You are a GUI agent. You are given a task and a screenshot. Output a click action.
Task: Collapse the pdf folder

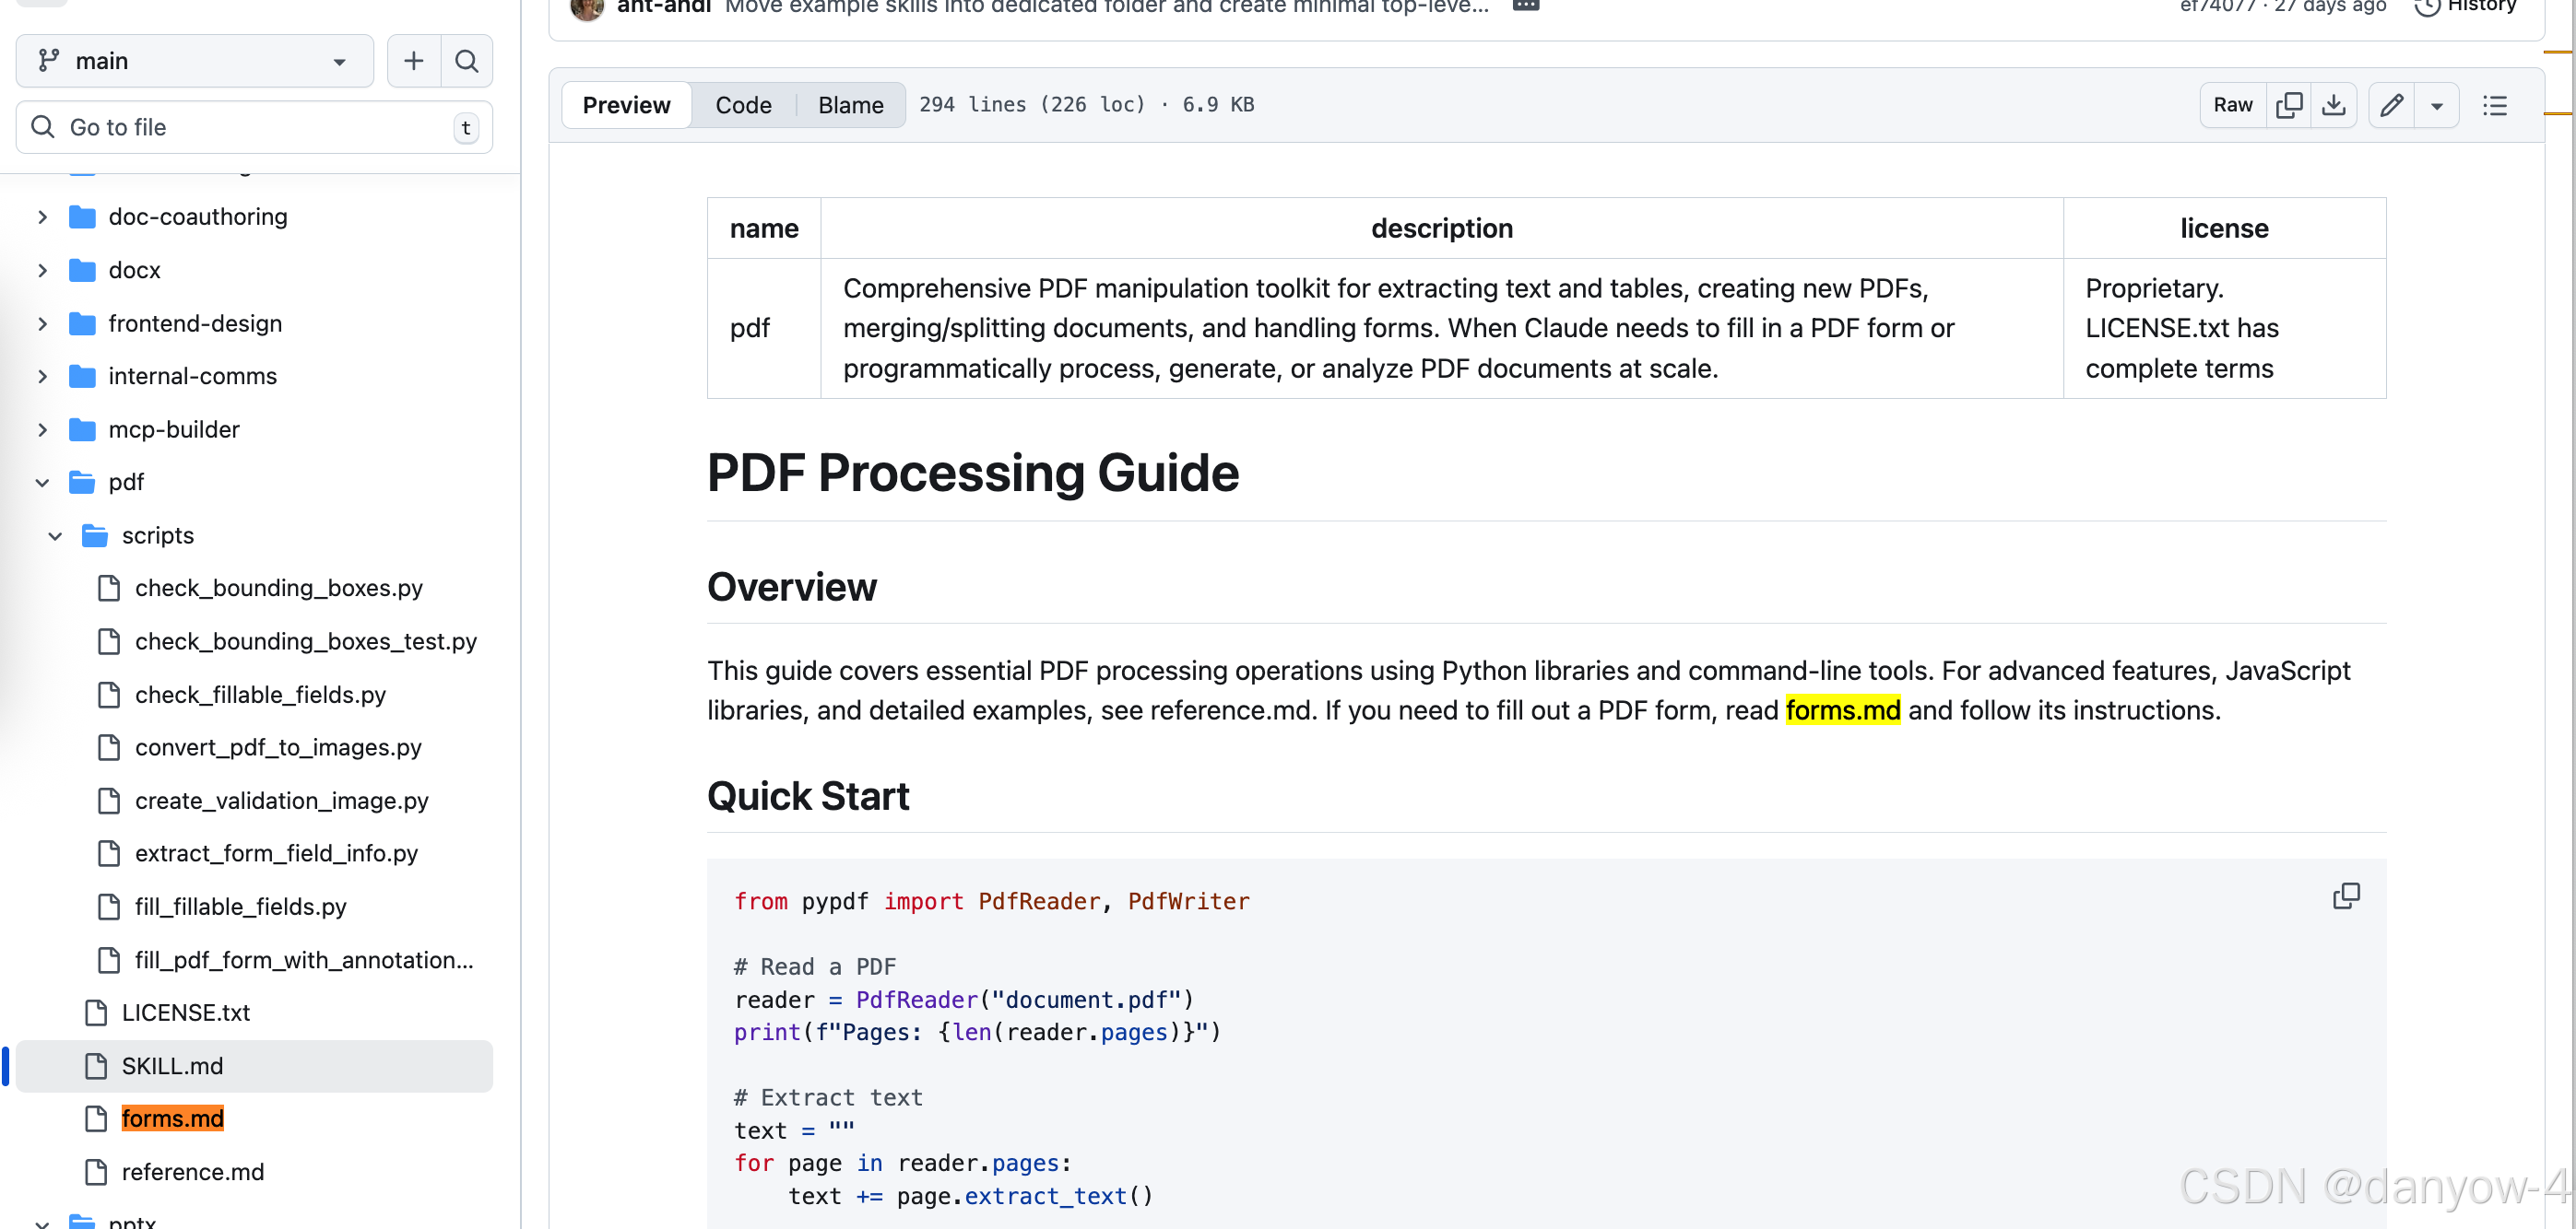click(42, 483)
